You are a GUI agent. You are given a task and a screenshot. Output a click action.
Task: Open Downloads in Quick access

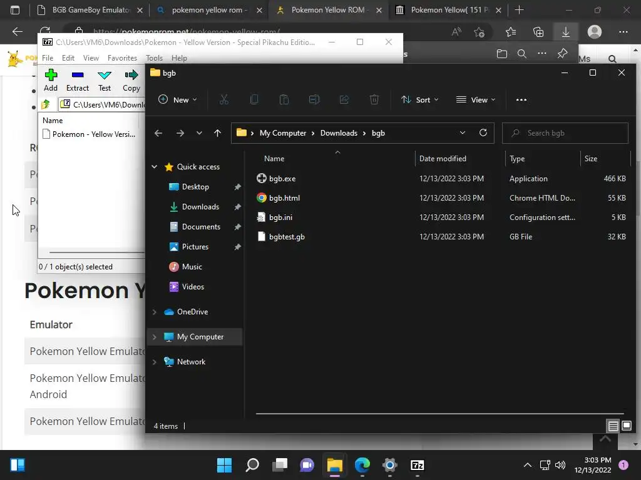click(x=200, y=206)
